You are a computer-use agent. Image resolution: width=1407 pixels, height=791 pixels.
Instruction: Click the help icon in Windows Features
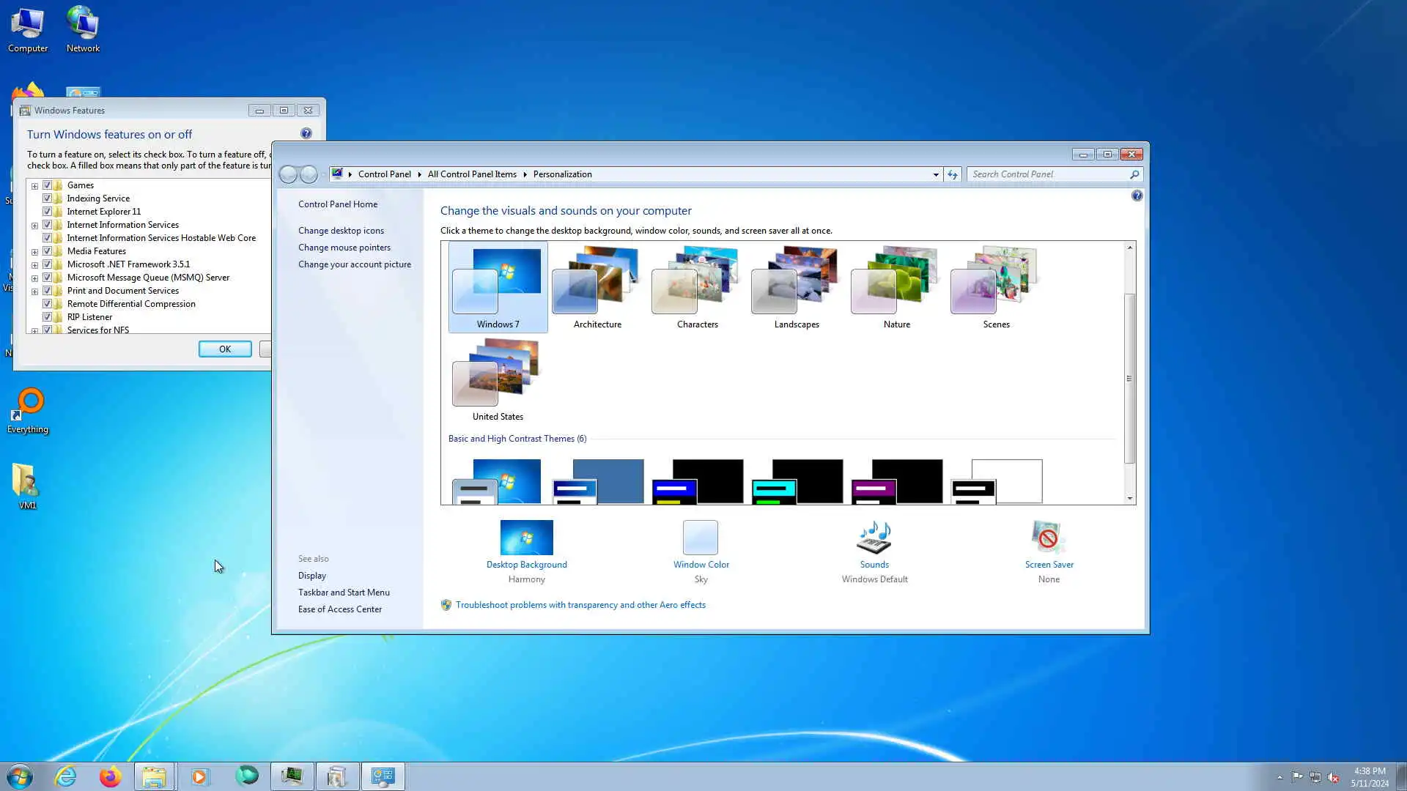tap(306, 133)
